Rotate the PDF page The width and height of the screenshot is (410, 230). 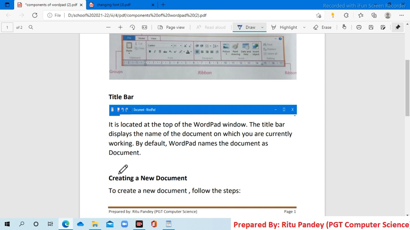click(132, 27)
